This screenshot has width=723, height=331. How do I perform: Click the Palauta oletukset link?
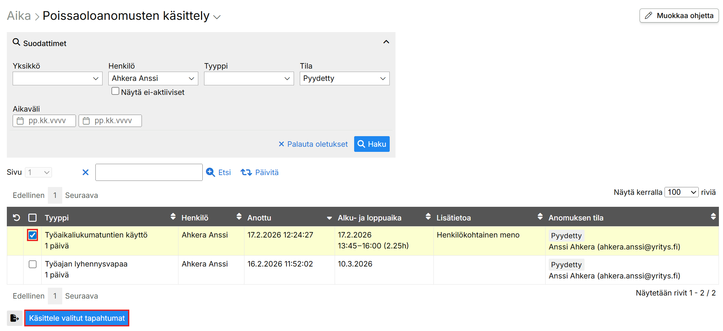pyautogui.click(x=313, y=144)
